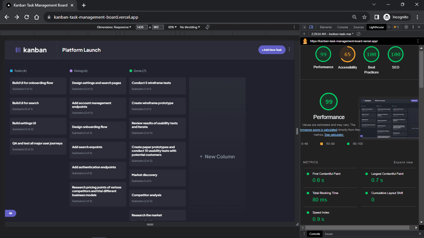Image resolution: width=424 pixels, height=238 pixels.
Task: Start a new Lighthouse report with plus icon
Action: pos(304,34)
